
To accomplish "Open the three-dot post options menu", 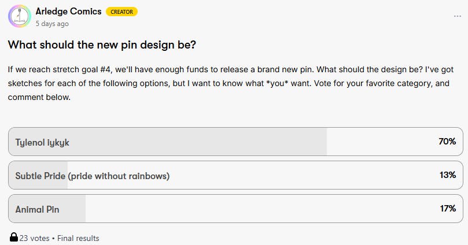I will pos(458,16).
